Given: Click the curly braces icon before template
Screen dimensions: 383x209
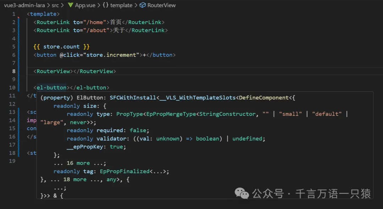Looking at the screenshot, I should tap(106, 5).
